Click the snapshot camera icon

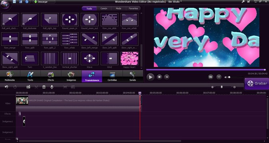[x=210, y=77]
